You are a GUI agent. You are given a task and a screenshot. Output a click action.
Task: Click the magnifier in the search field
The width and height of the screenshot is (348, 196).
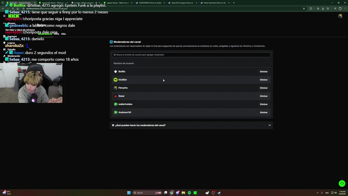pos(115,55)
